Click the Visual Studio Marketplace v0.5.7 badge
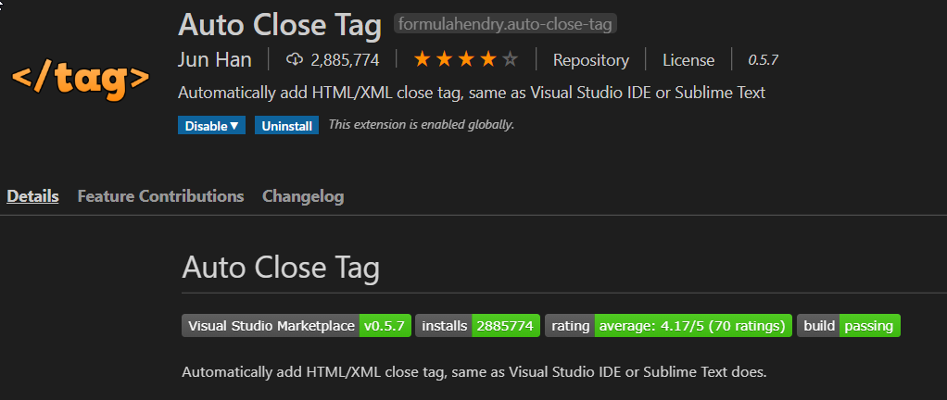This screenshot has width=947, height=400. coord(297,326)
